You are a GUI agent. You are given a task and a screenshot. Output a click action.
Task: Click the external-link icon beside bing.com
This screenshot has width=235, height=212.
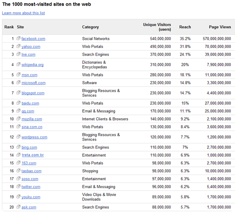[x=18, y=147]
